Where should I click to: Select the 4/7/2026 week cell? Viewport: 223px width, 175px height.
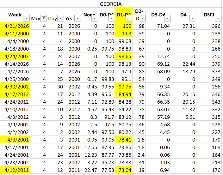coord(15,71)
